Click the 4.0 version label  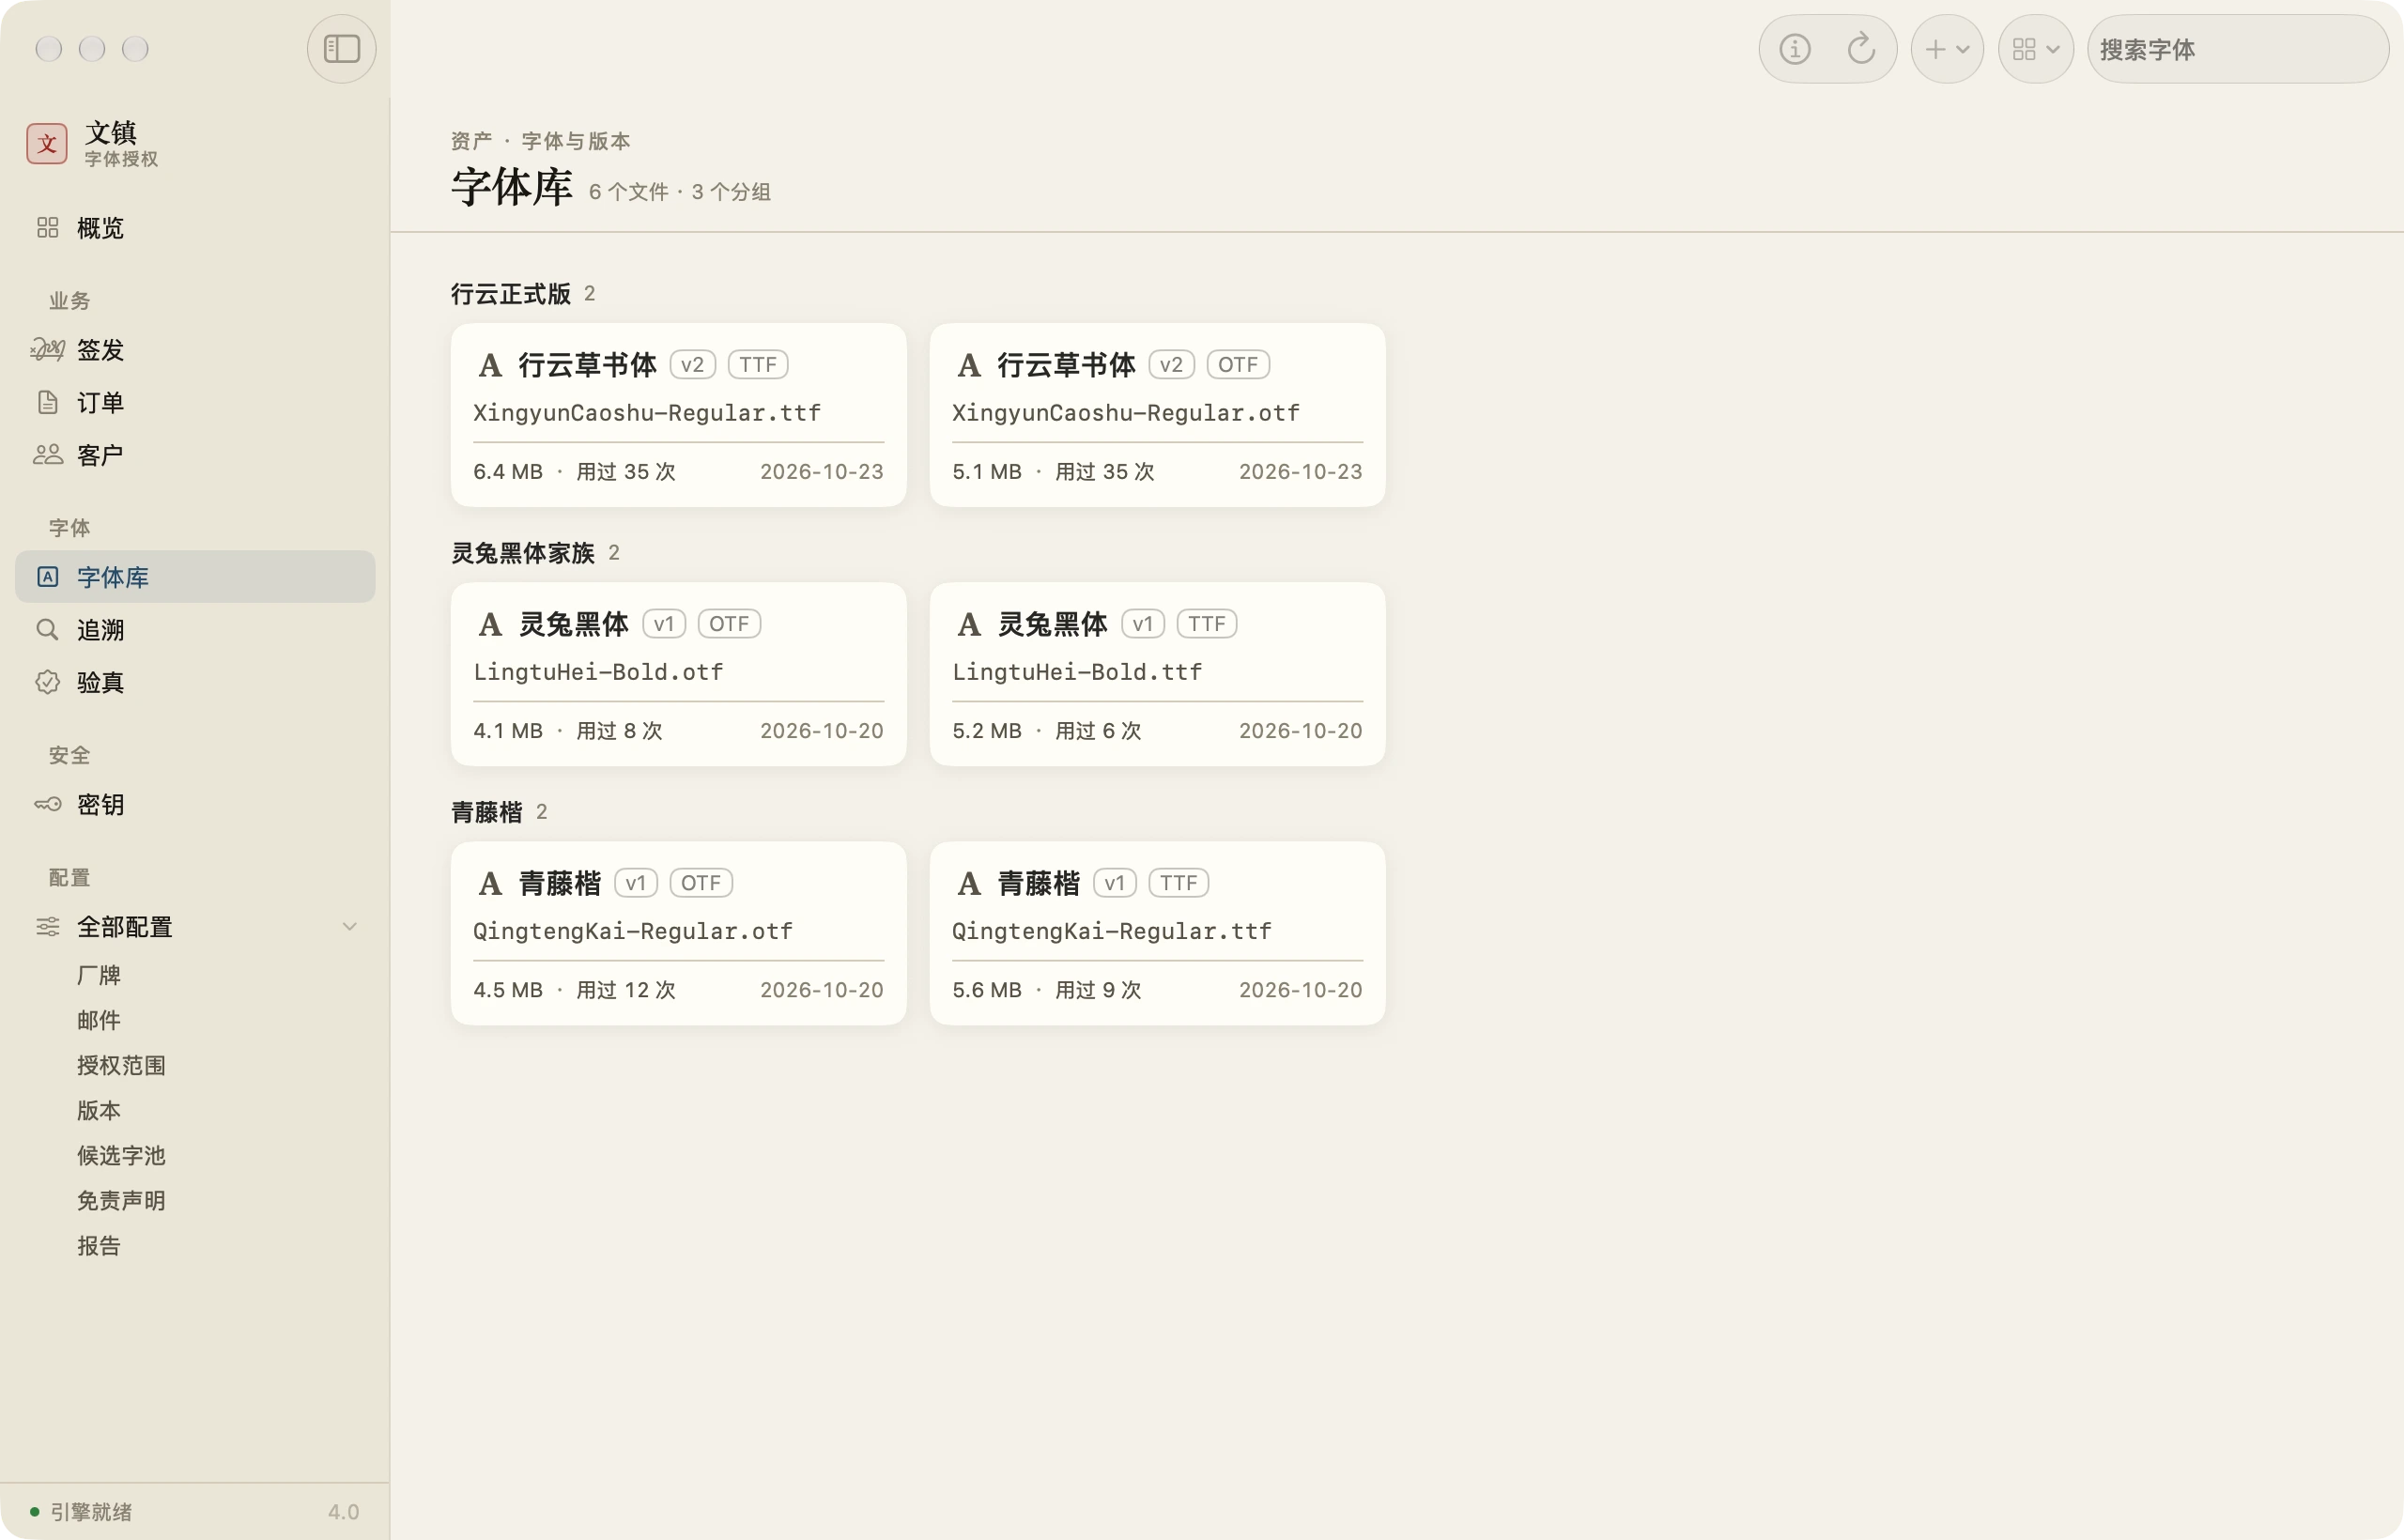click(343, 1511)
